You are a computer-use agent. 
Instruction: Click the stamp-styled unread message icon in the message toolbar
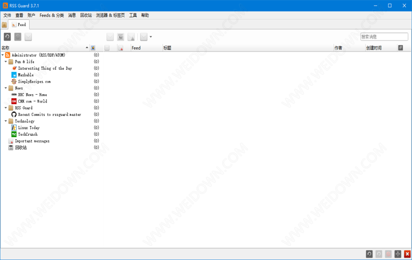coord(120,37)
